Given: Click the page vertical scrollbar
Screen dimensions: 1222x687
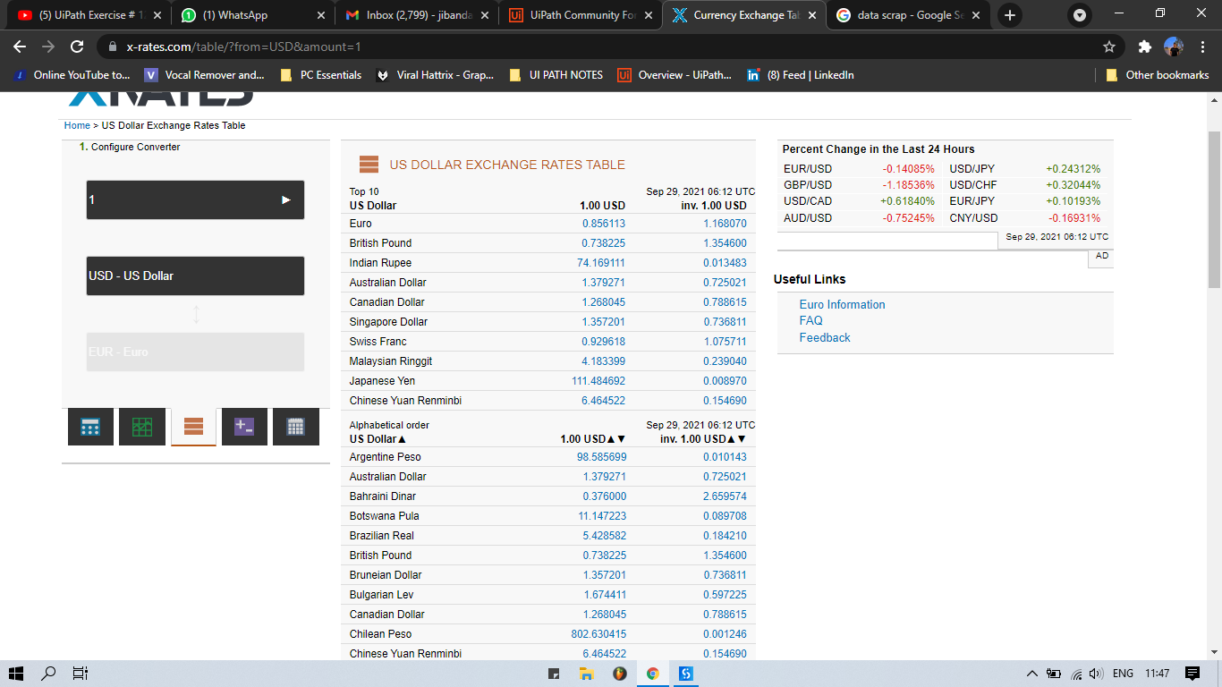Looking at the screenshot, I should [1214, 208].
